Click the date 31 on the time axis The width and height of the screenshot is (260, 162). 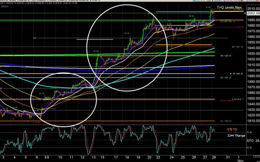tap(228, 157)
